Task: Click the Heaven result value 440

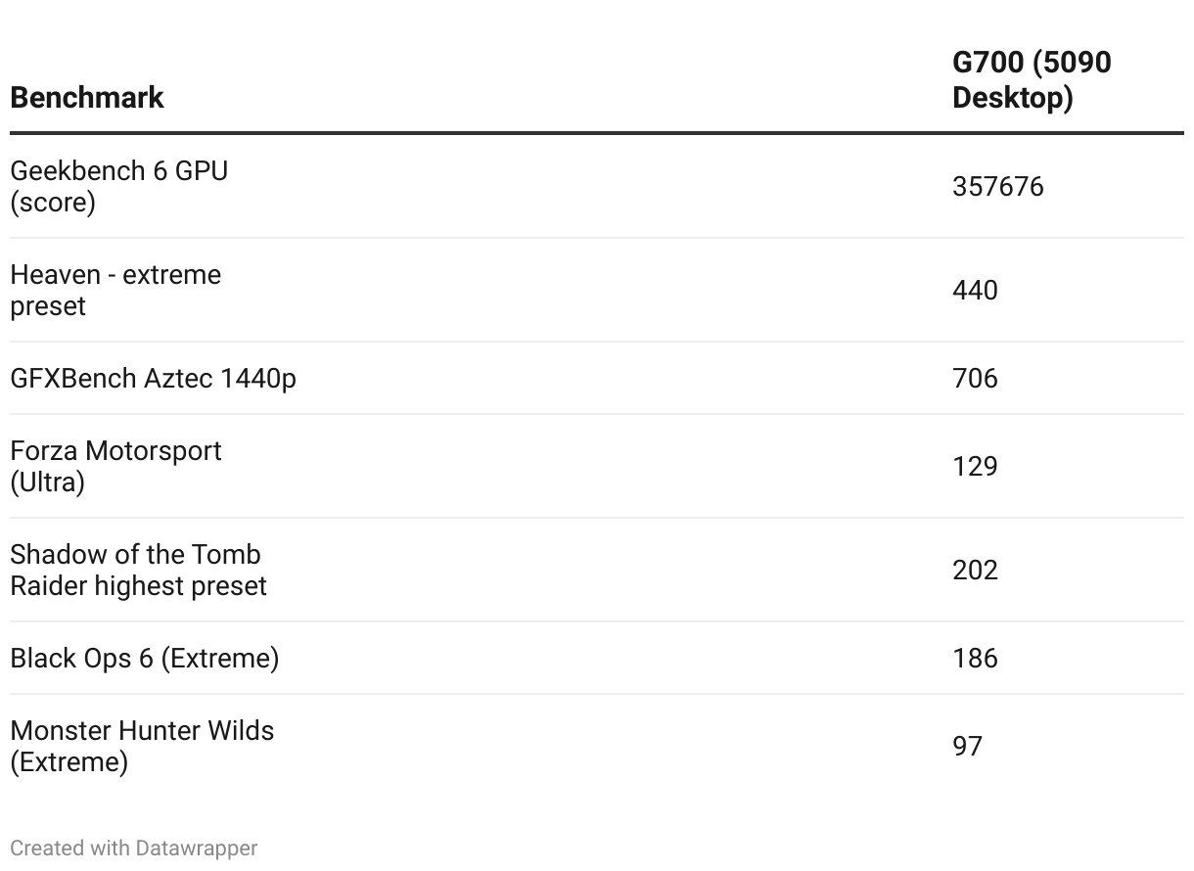Action: (975, 291)
